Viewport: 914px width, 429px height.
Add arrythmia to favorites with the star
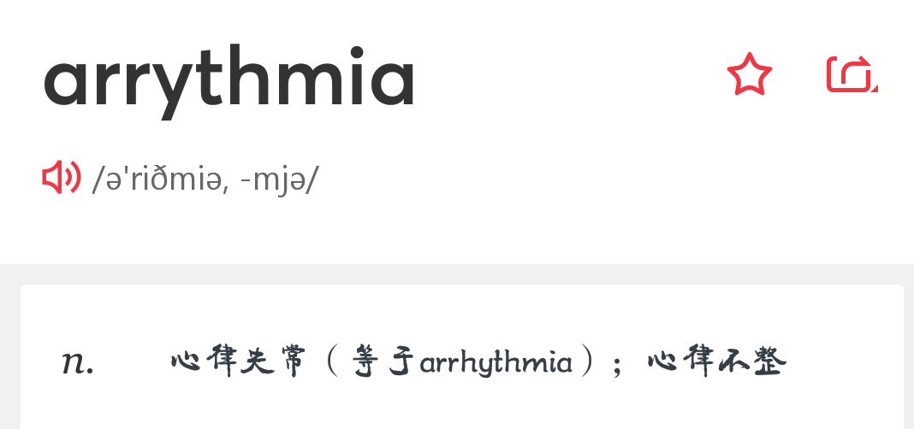749,74
